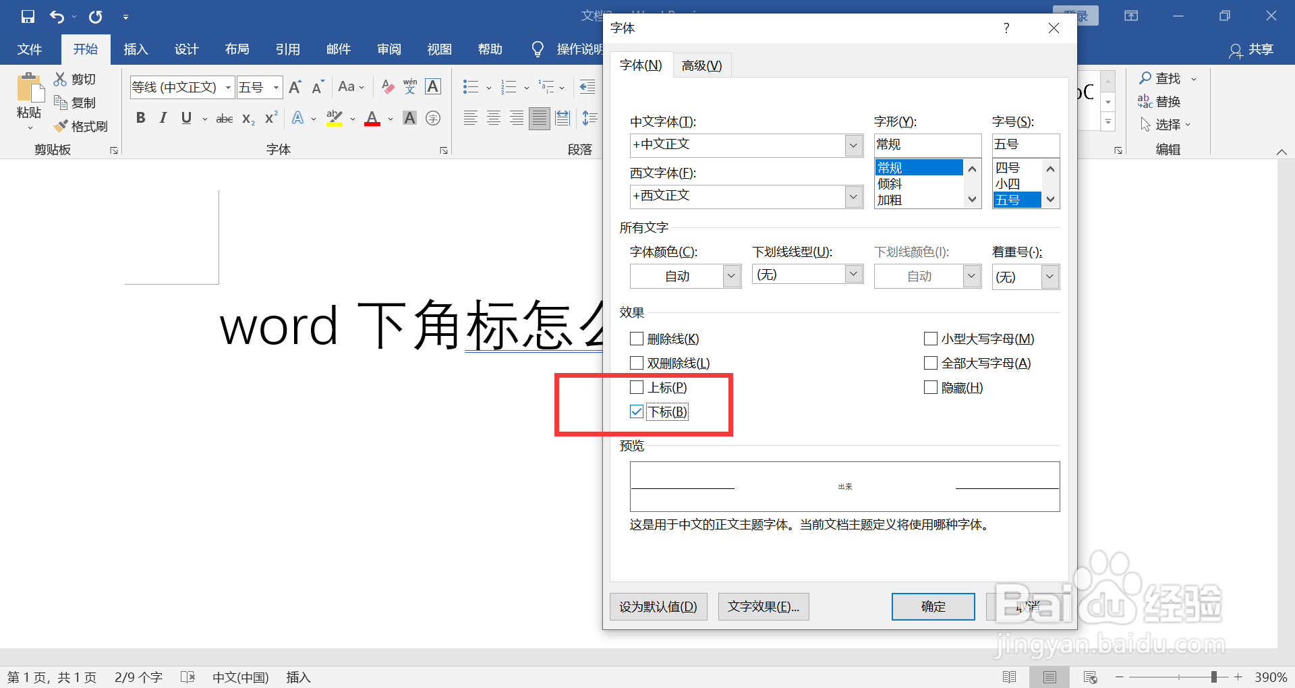The width and height of the screenshot is (1295, 688).
Task: Click the Copy icon
Action: point(61,103)
